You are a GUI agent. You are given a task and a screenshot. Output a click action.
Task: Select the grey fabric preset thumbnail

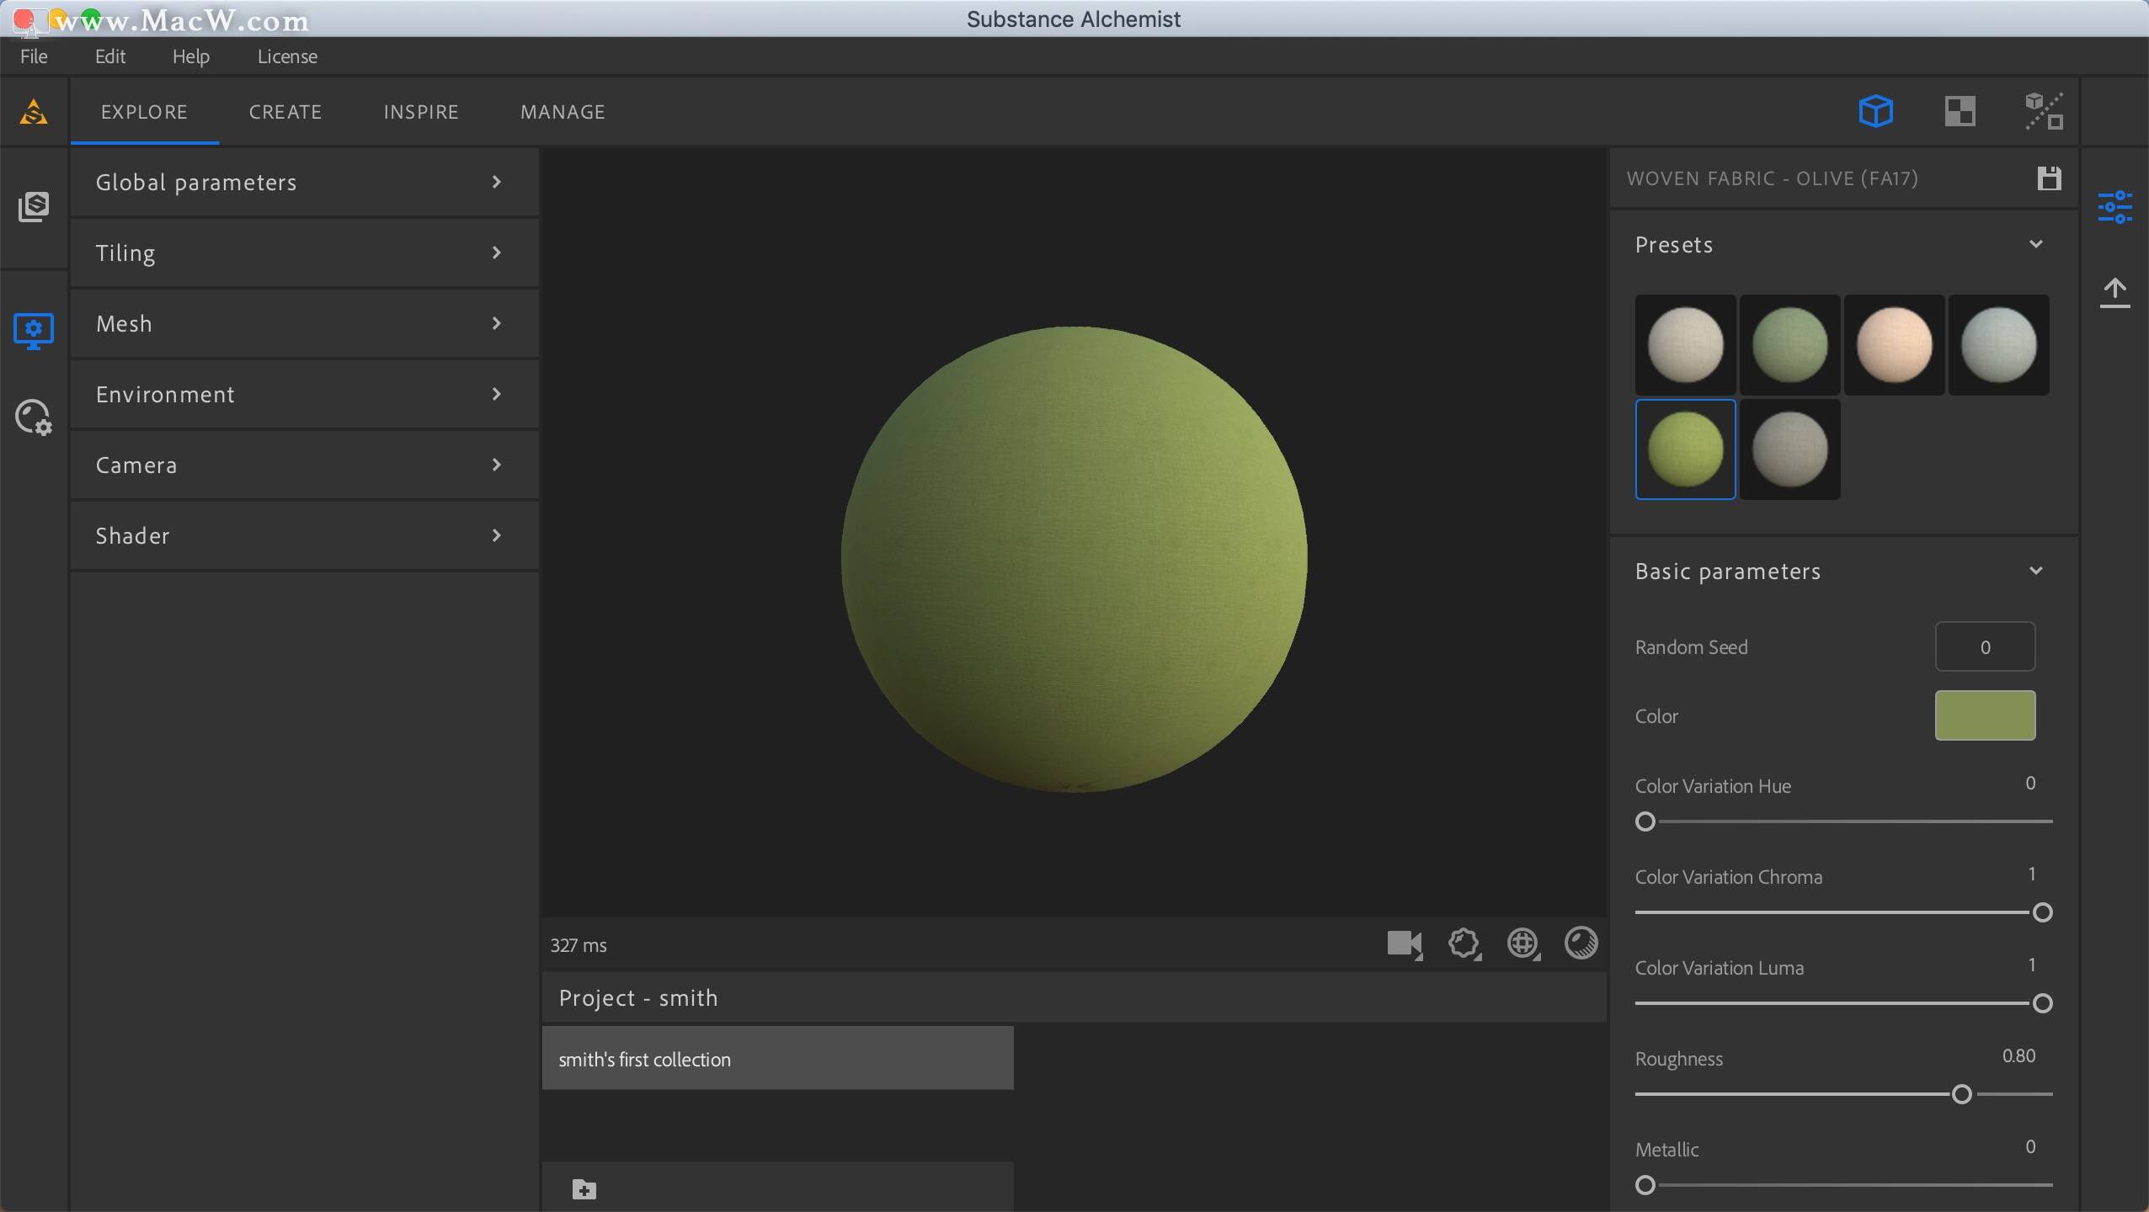point(1789,449)
